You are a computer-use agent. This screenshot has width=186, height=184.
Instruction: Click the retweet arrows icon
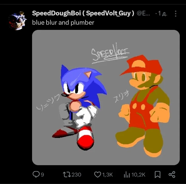(67, 175)
